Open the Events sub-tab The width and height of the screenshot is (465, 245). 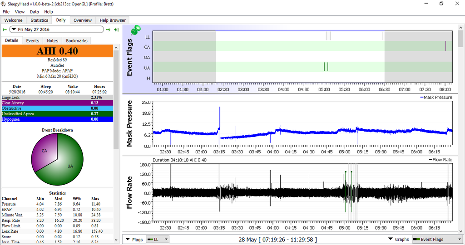tap(32, 40)
